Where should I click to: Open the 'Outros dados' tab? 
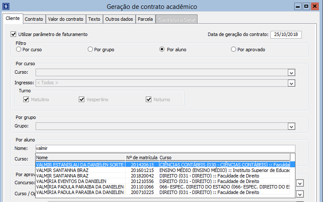tap(119, 19)
